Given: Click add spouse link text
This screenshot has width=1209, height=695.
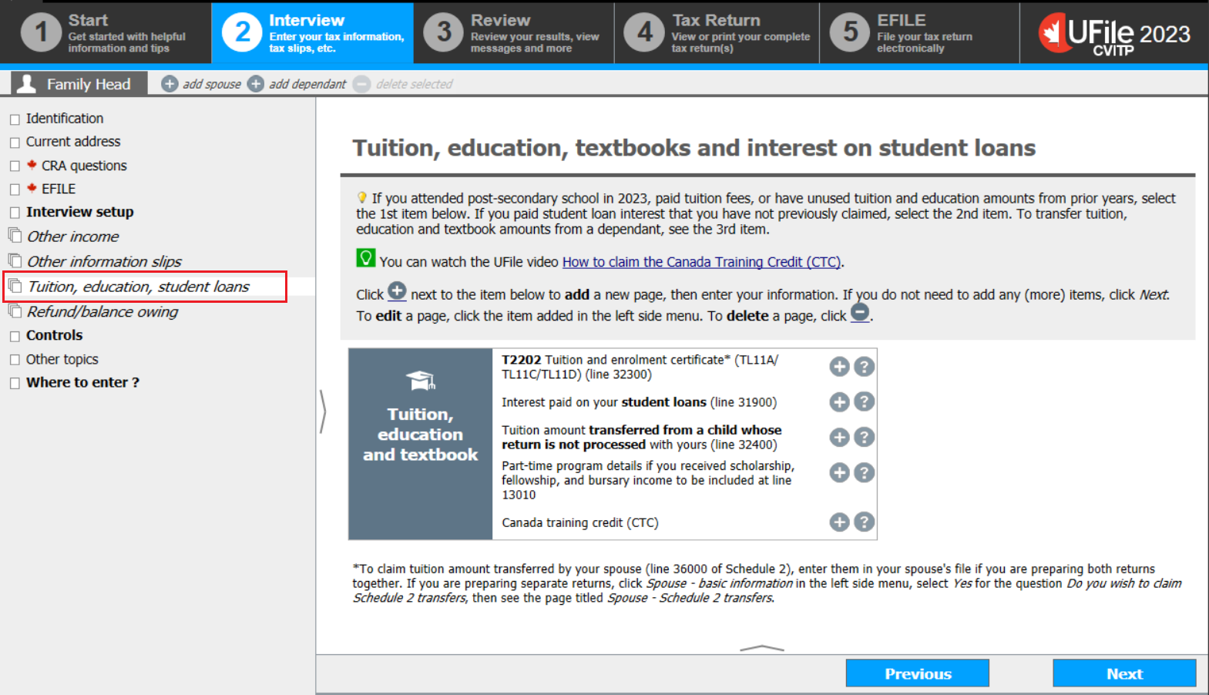Looking at the screenshot, I should [x=212, y=84].
